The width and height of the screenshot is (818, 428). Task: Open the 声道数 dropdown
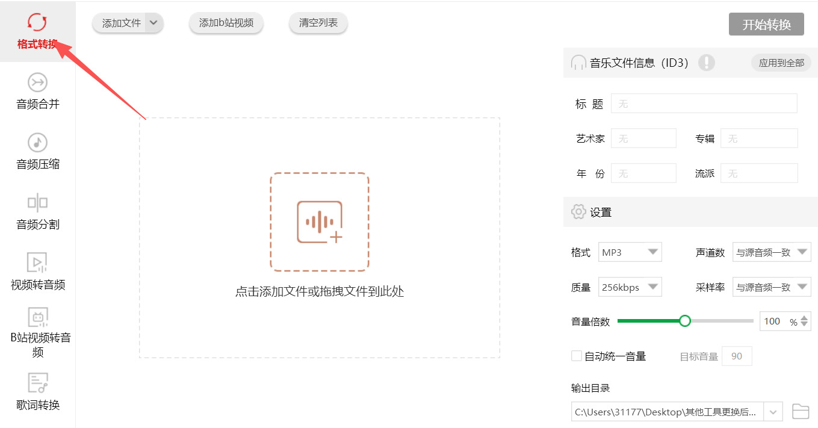772,252
